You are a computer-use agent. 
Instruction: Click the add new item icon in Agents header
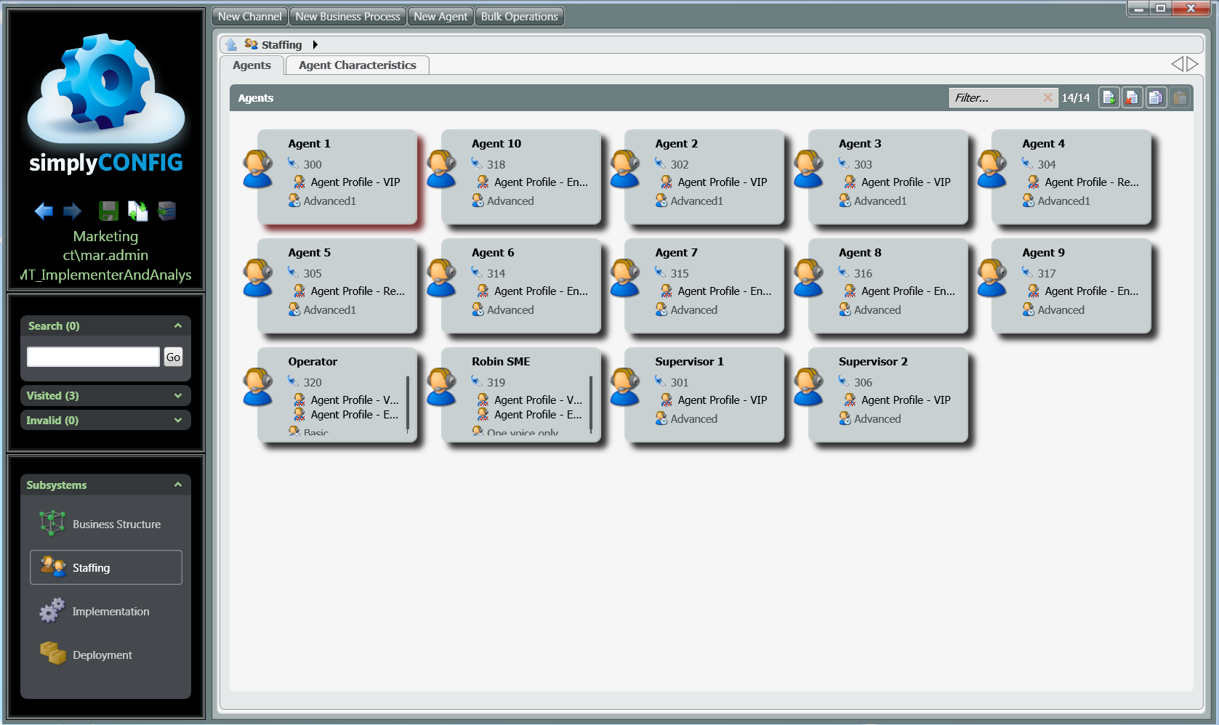(x=1109, y=97)
